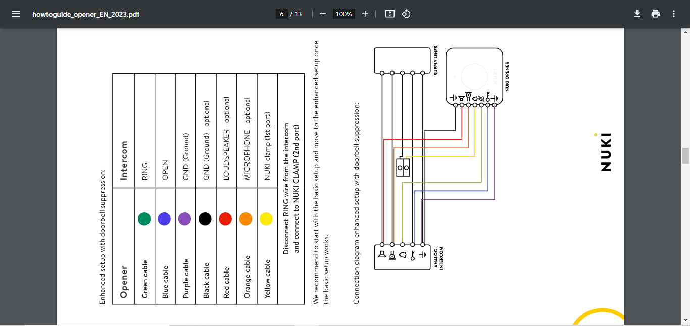
Task: Open the PDF viewer sidebar menu
Action: click(x=16, y=14)
